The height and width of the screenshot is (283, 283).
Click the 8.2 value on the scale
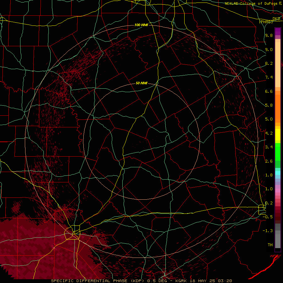pyautogui.click(x=269, y=63)
